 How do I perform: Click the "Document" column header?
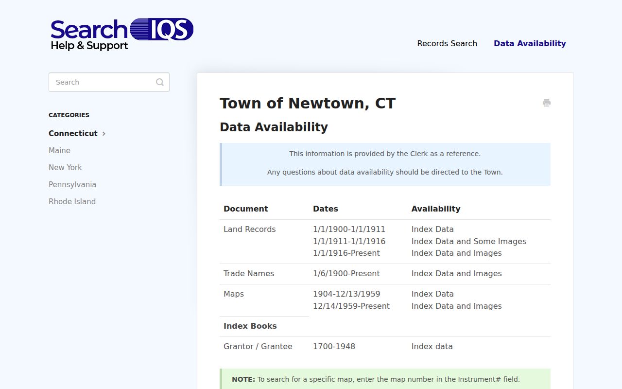(246, 209)
